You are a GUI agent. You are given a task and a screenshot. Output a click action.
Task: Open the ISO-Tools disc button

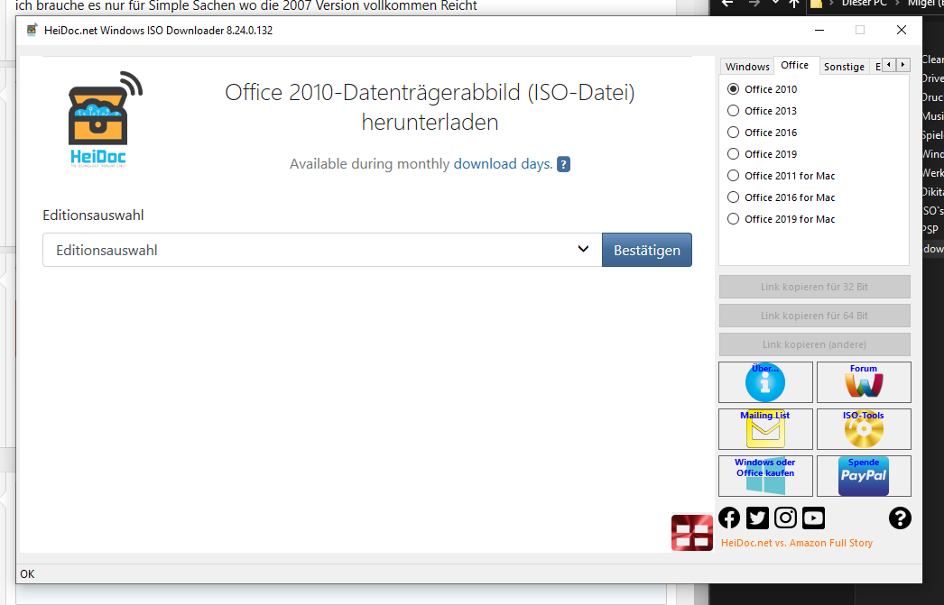(x=864, y=429)
